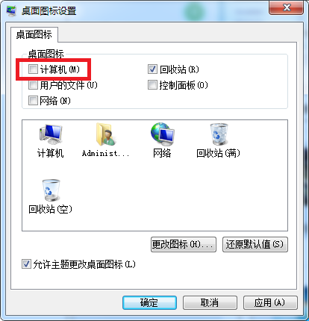
Task: Select the 回收站(空) empty recycle bin icon
Action: pos(51,190)
